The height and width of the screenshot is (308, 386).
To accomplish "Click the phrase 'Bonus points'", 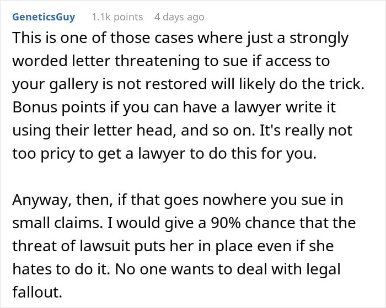I will [x=59, y=107].
